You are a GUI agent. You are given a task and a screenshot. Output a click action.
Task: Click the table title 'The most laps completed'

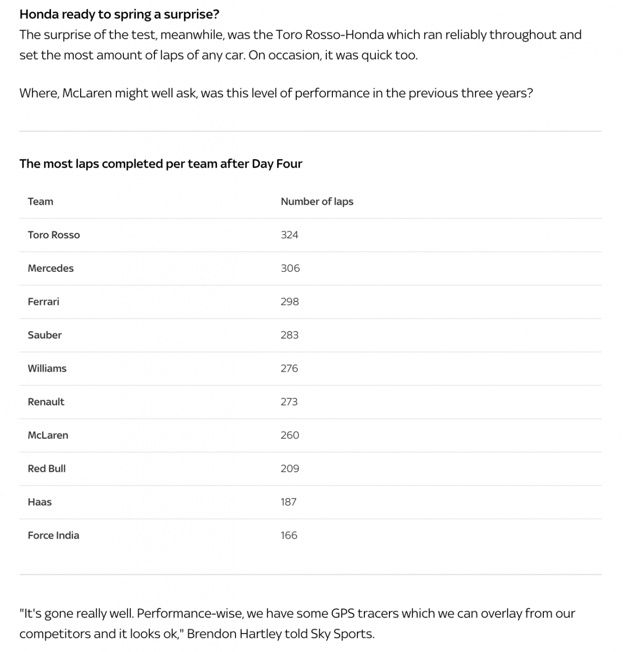coord(161,164)
